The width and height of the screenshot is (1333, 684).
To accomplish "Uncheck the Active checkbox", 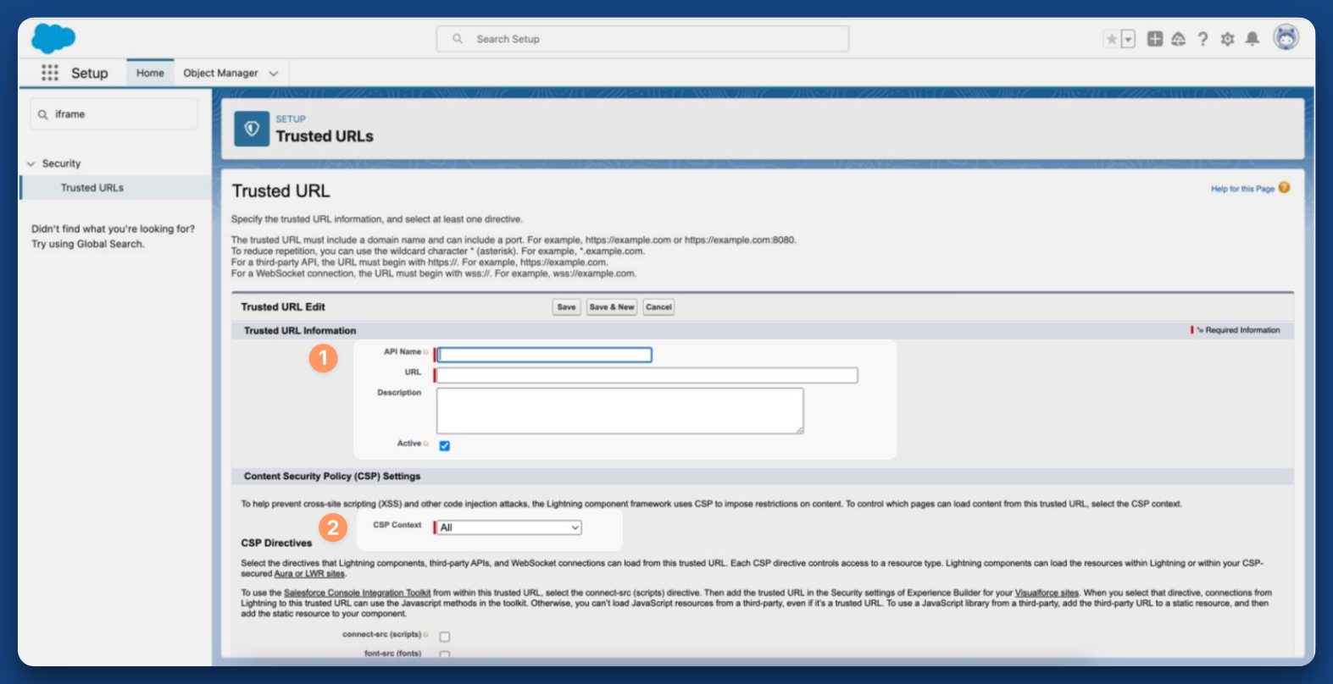I will coord(445,445).
